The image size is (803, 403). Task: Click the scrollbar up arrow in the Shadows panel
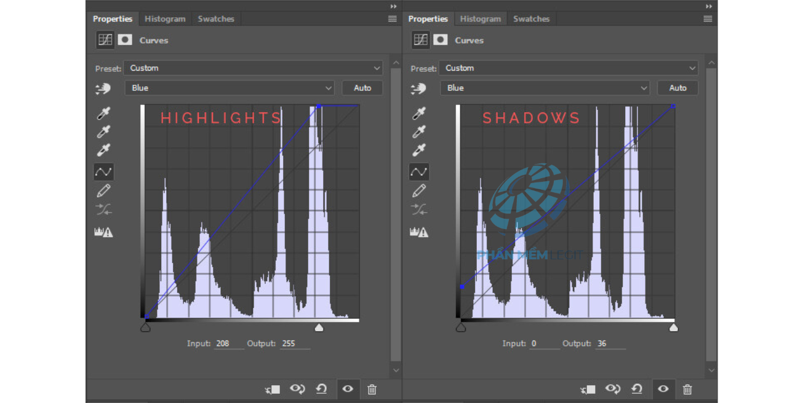tap(711, 63)
